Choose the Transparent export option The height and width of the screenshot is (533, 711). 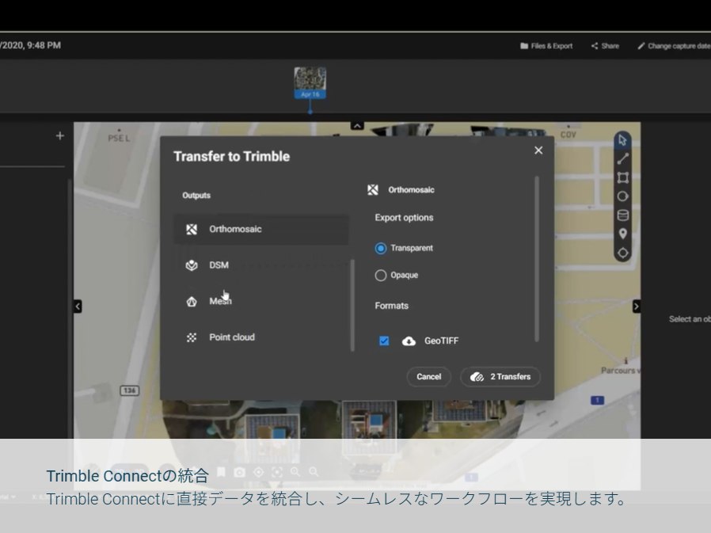380,248
